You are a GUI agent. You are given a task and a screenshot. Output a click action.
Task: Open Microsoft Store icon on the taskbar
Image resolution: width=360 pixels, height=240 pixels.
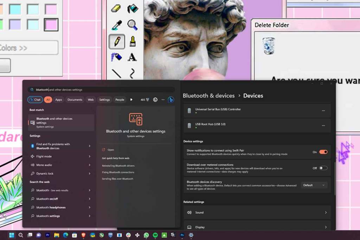75,235
